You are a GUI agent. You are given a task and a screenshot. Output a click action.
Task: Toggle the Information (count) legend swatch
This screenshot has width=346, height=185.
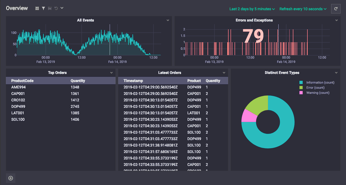point(301,83)
